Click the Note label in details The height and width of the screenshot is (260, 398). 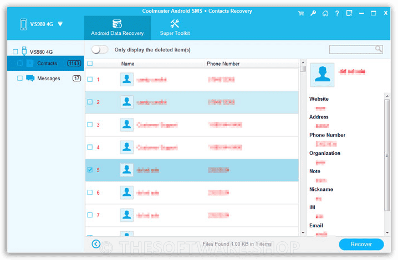tap(315, 171)
